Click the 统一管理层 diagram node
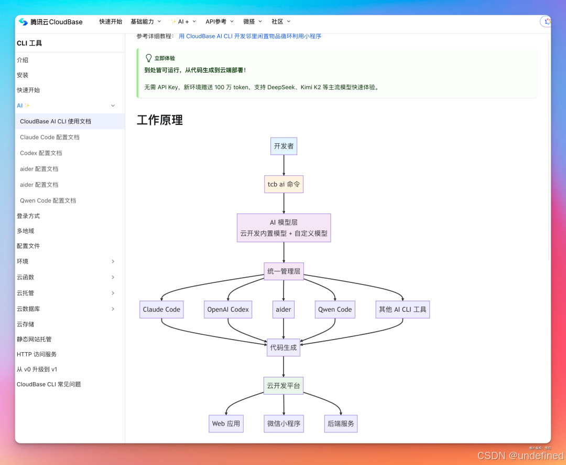This screenshot has width=566, height=465. point(284,271)
